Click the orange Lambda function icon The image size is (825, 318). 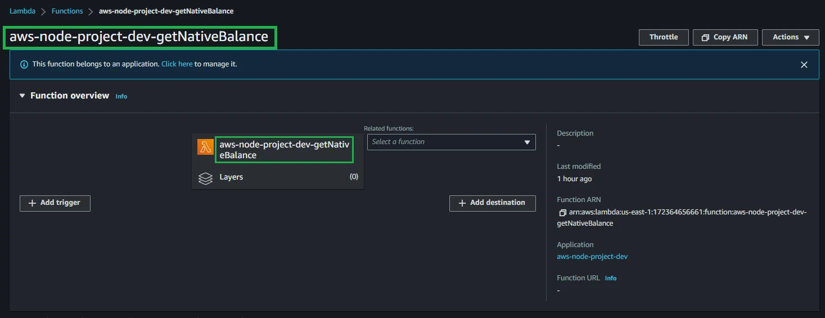point(205,147)
